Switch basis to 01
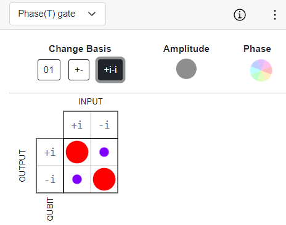The width and height of the screenshot is (286, 225). (x=49, y=70)
